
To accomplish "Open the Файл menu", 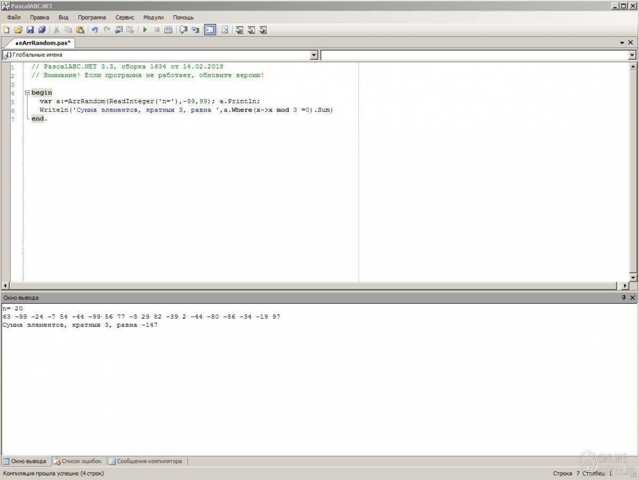I will (x=14, y=18).
